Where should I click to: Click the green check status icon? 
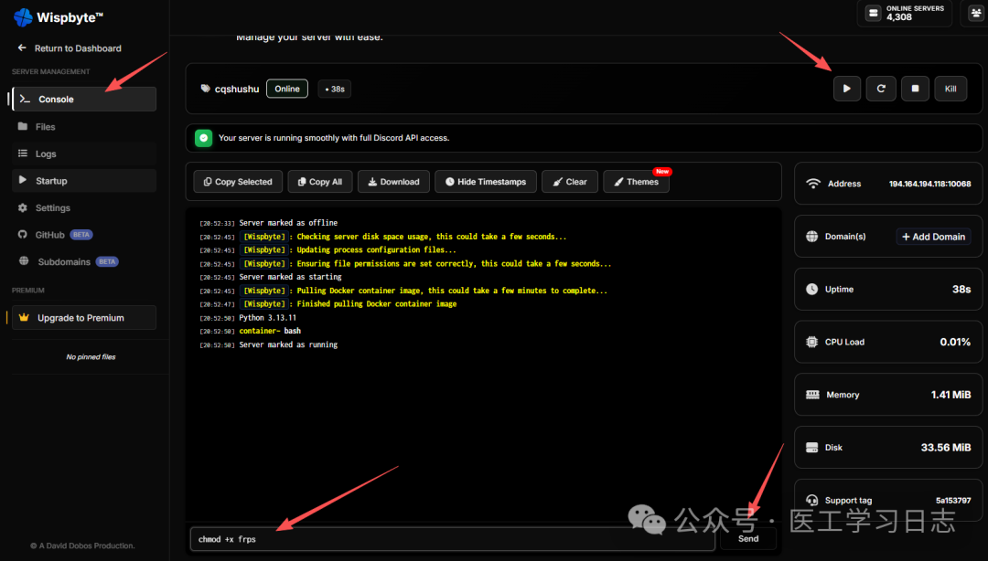coord(203,138)
